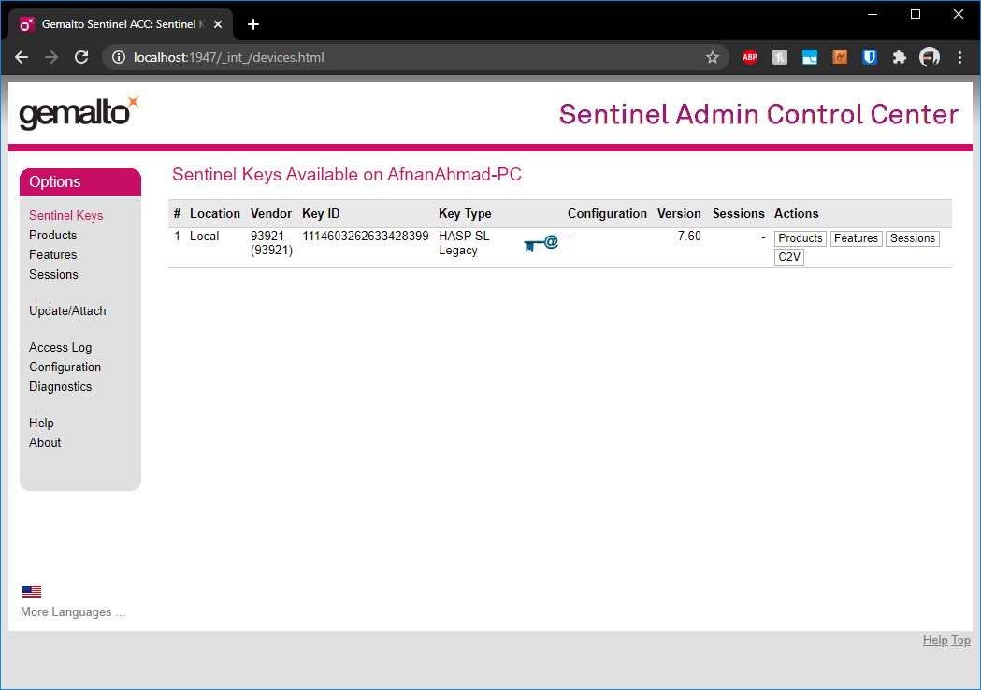The width and height of the screenshot is (981, 690).
Task: Click the C2V action button
Action: 789,257
